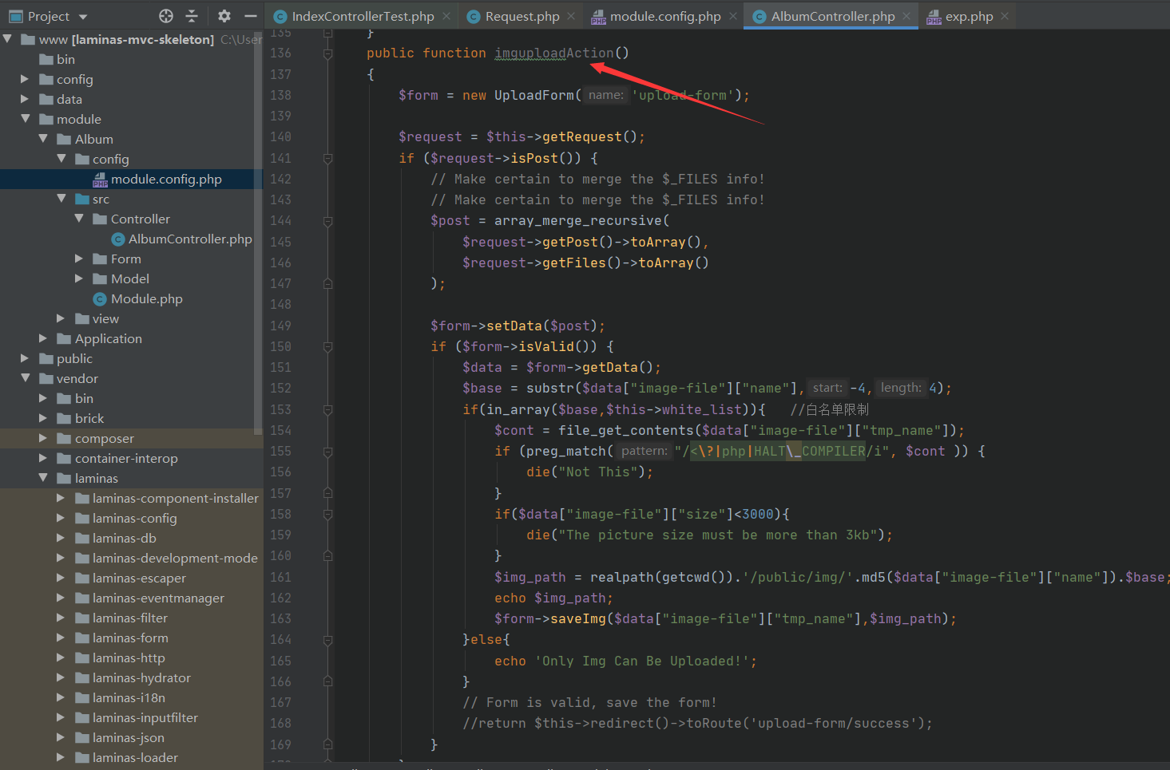The width and height of the screenshot is (1170, 770).
Task: Hide the Project panel with minus icon
Action: point(250,16)
